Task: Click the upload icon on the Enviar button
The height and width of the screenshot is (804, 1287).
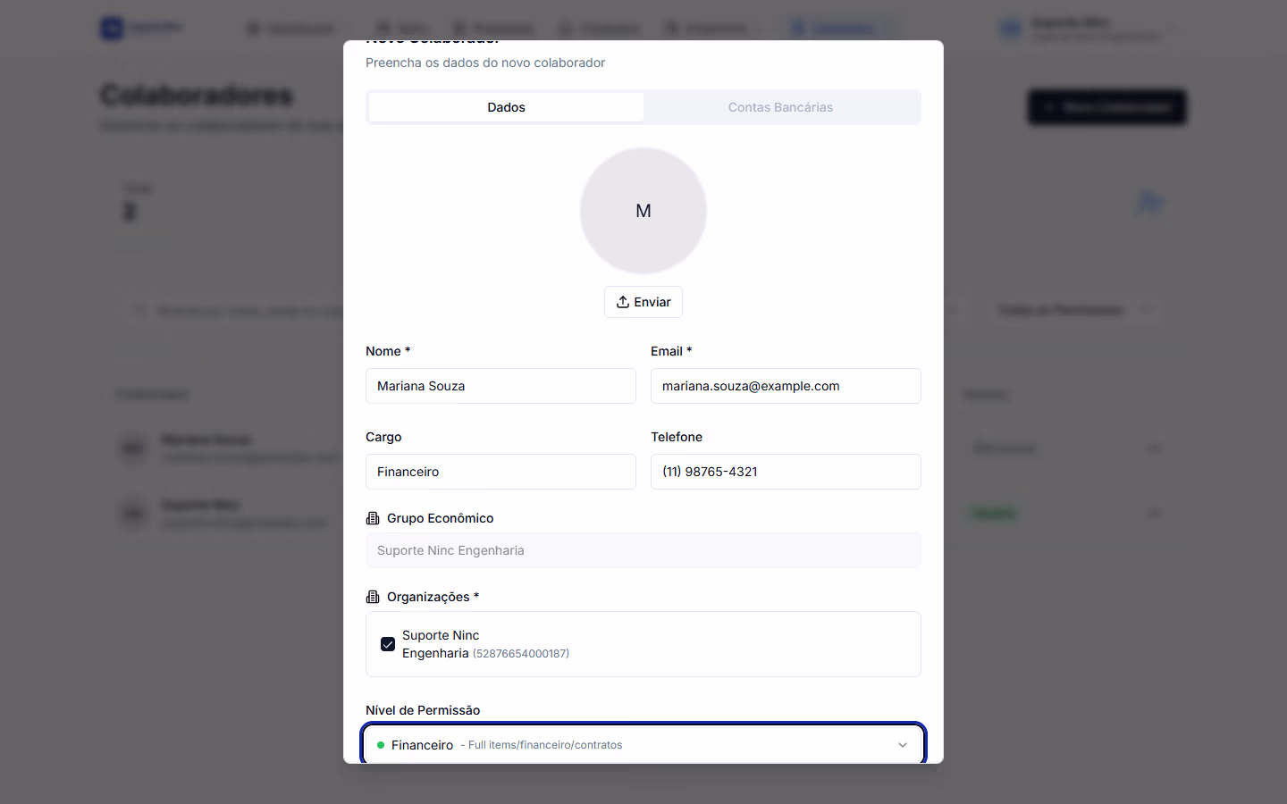Action: click(x=623, y=302)
